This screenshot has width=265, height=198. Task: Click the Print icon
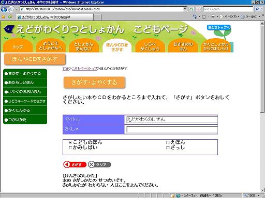213,16
